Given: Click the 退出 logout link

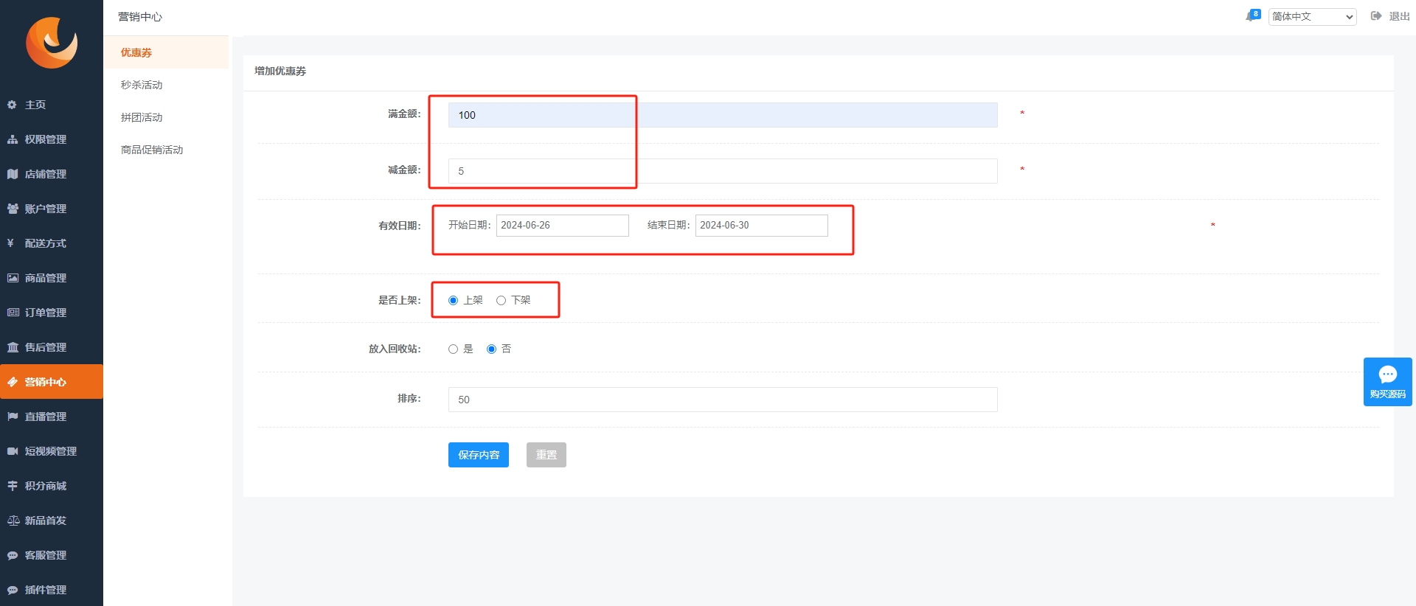Looking at the screenshot, I should 1399,16.
